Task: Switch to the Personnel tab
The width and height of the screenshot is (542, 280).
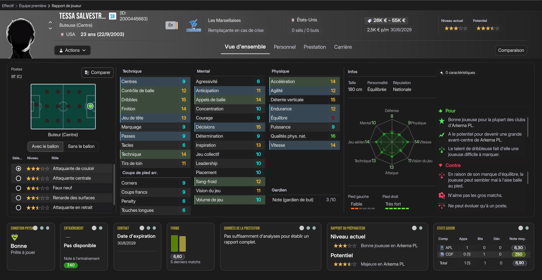Action: point(285,47)
